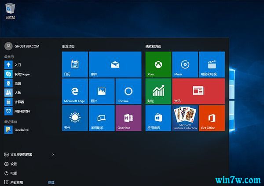The image size is (264, 186).
Task: Open the Music tile
Action: coord(185,64)
